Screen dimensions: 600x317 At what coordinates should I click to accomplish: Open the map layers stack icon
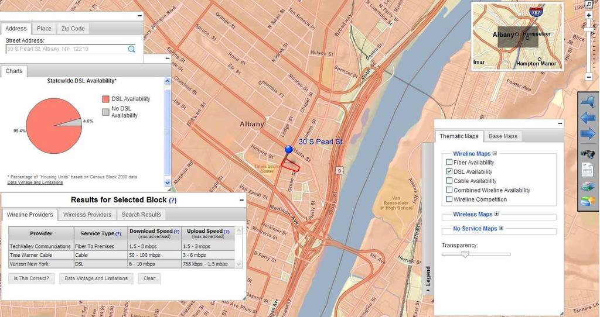point(588,187)
